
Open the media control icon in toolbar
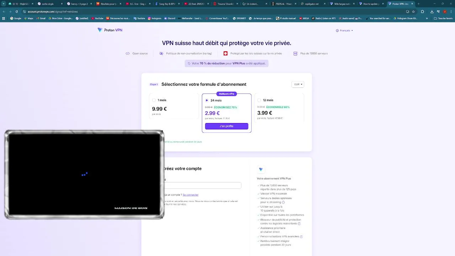point(438,11)
